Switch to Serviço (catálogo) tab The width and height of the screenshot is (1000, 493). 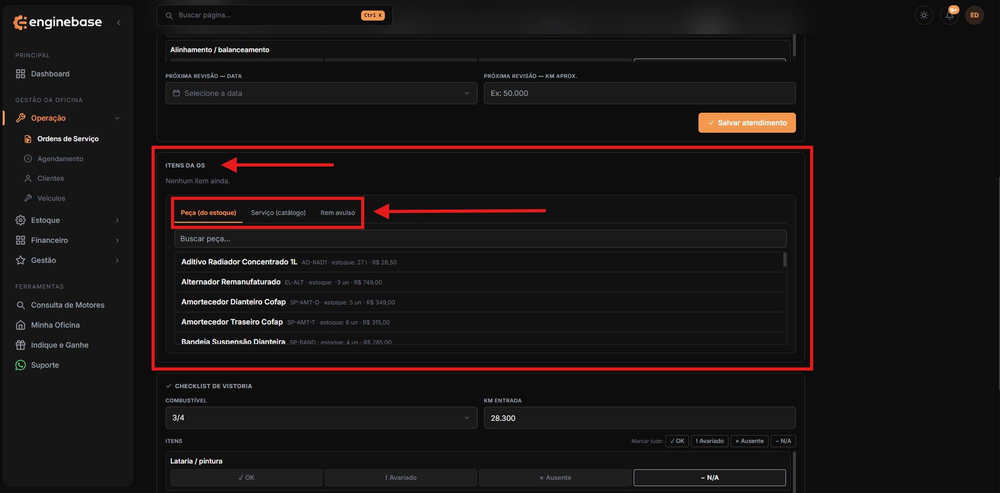coord(278,213)
